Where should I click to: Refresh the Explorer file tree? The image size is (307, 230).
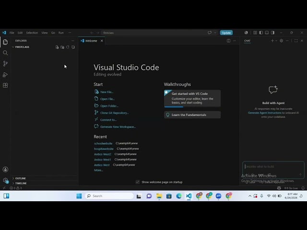tap(68, 47)
